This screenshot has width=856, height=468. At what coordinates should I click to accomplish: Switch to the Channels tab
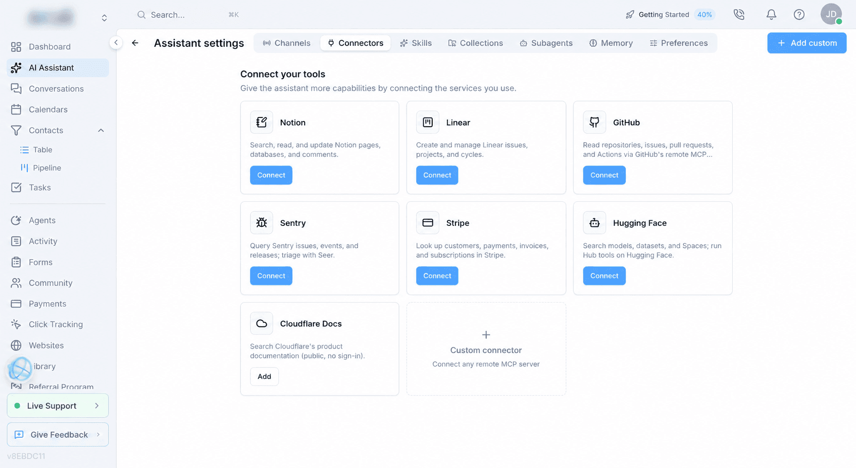pos(286,43)
